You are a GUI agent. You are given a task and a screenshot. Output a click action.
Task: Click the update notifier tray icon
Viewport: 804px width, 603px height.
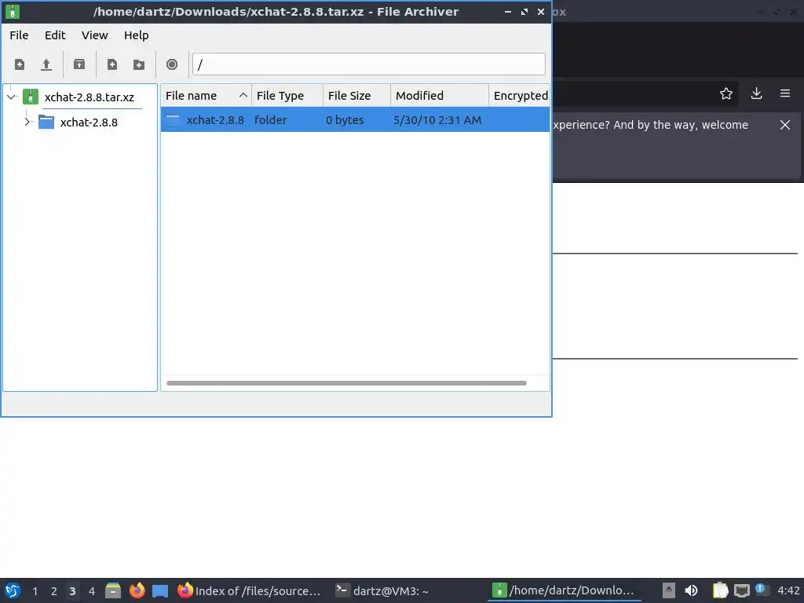pyautogui.click(x=762, y=590)
